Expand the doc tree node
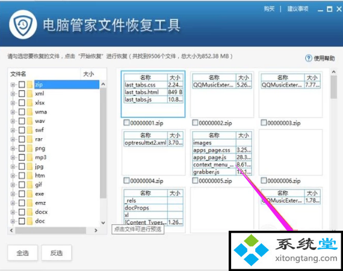 (13, 221)
